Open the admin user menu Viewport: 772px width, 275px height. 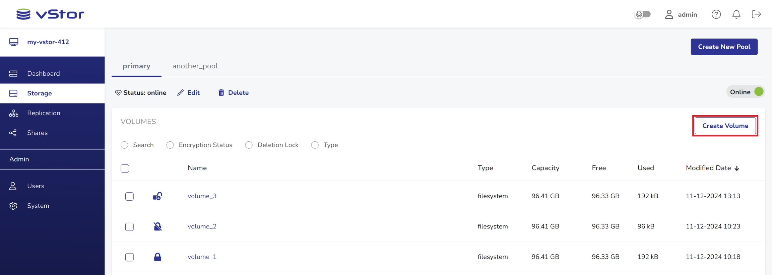(681, 14)
